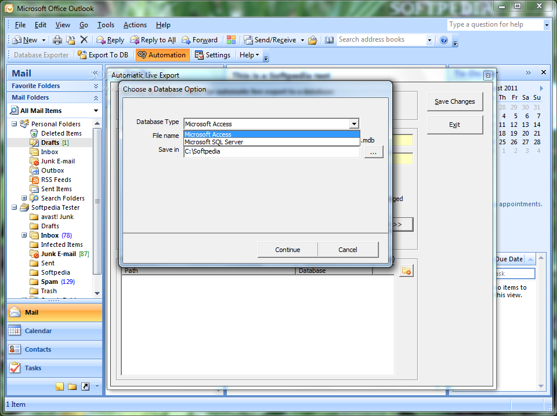Open the Database Exporter Settings
The height and width of the screenshot is (416, 557).
pyautogui.click(x=213, y=55)
